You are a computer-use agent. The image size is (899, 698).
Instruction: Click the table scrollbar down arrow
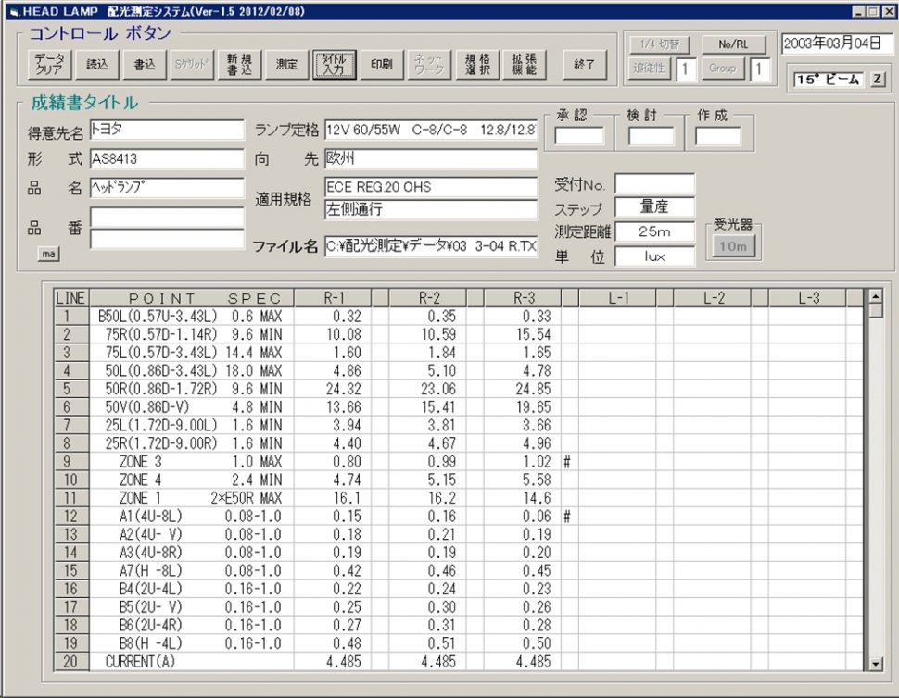(x=876, y=665)
